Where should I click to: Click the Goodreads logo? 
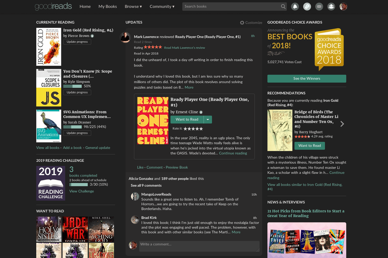pos(53,6)
